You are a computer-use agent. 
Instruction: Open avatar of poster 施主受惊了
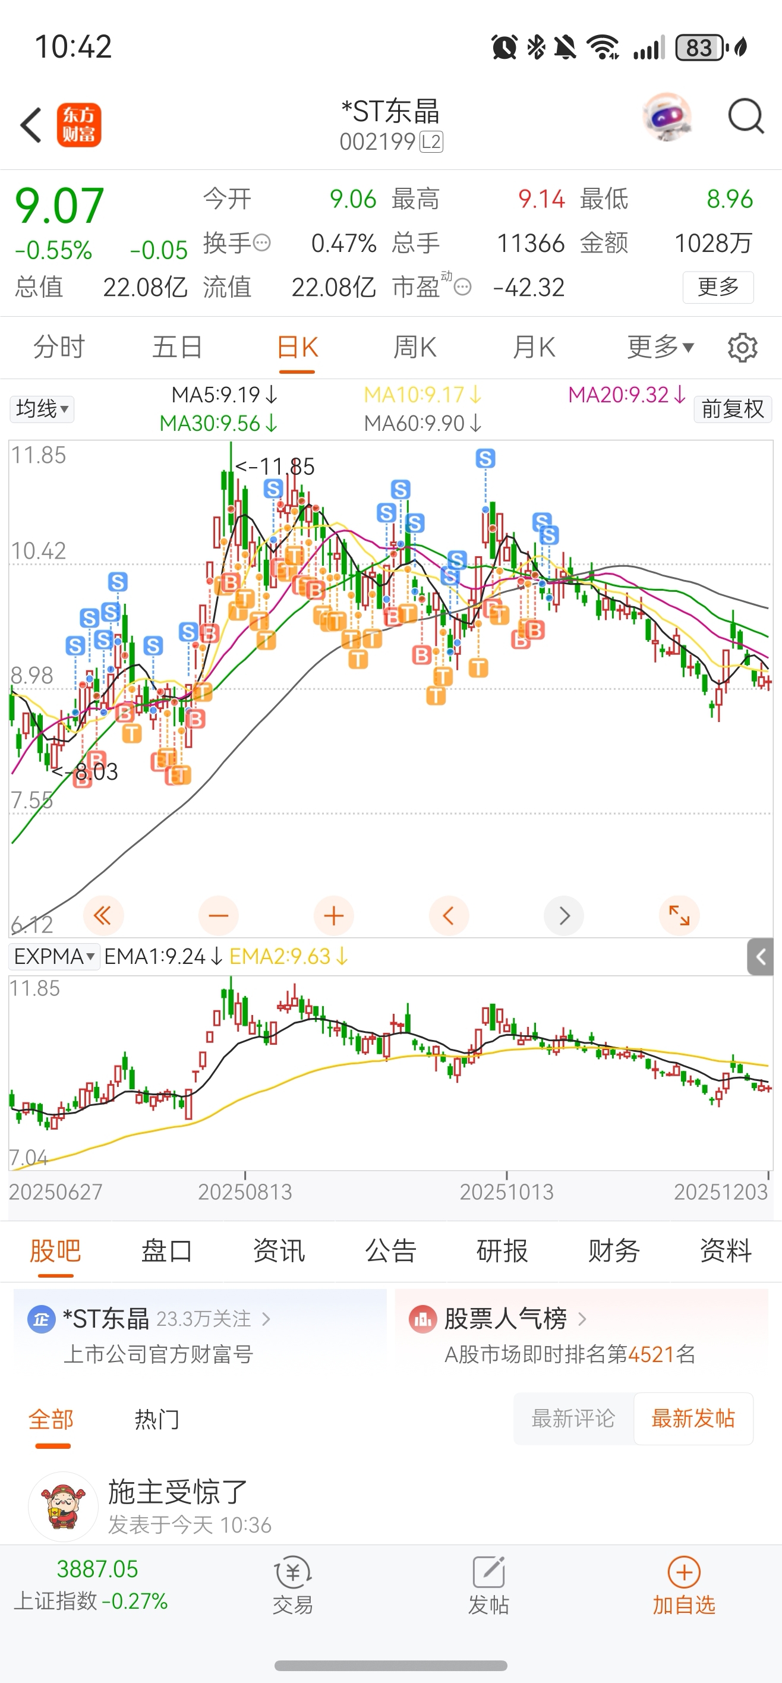(64, 1506)
